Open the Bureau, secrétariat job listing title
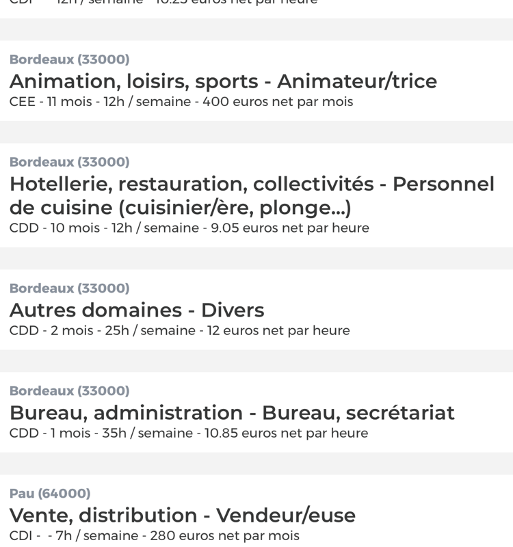This screenshot has width=513, height=547. pos(232,413)
